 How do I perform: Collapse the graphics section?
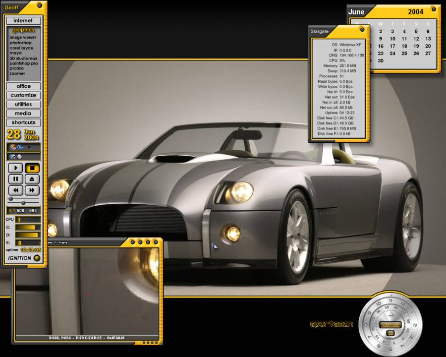tap(23, 30)
